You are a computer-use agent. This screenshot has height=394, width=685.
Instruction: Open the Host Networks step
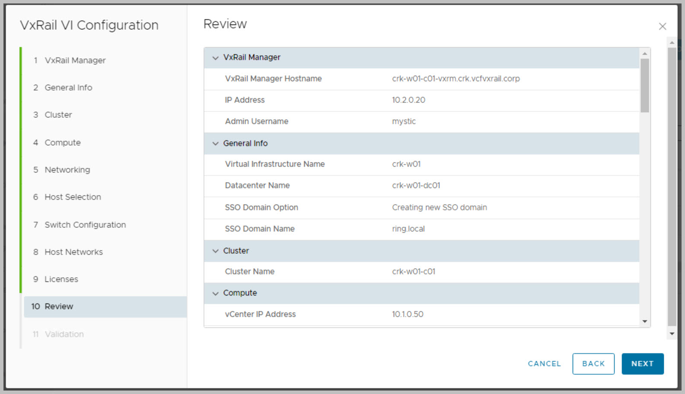point(73,252)
